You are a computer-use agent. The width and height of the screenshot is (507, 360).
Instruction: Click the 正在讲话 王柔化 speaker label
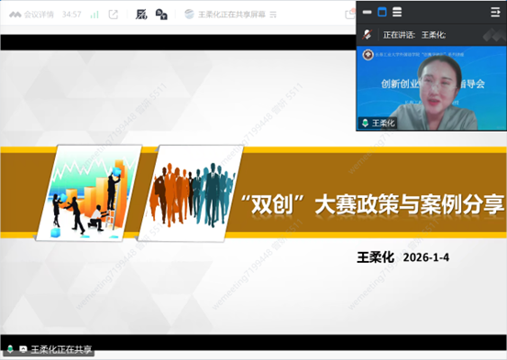point(414,35)
